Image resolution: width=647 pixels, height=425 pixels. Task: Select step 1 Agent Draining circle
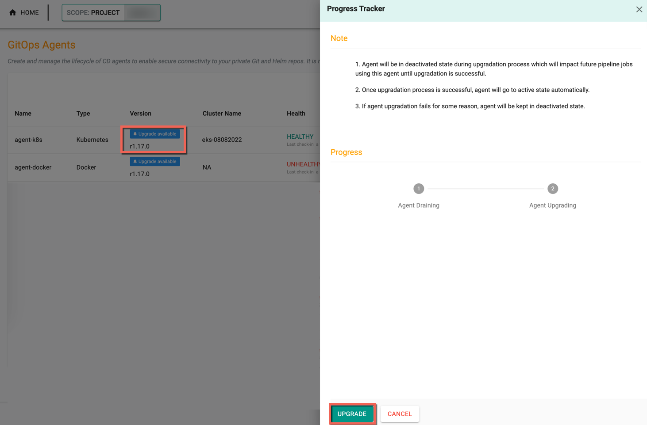pyautogui.click(x=419, y=189)
